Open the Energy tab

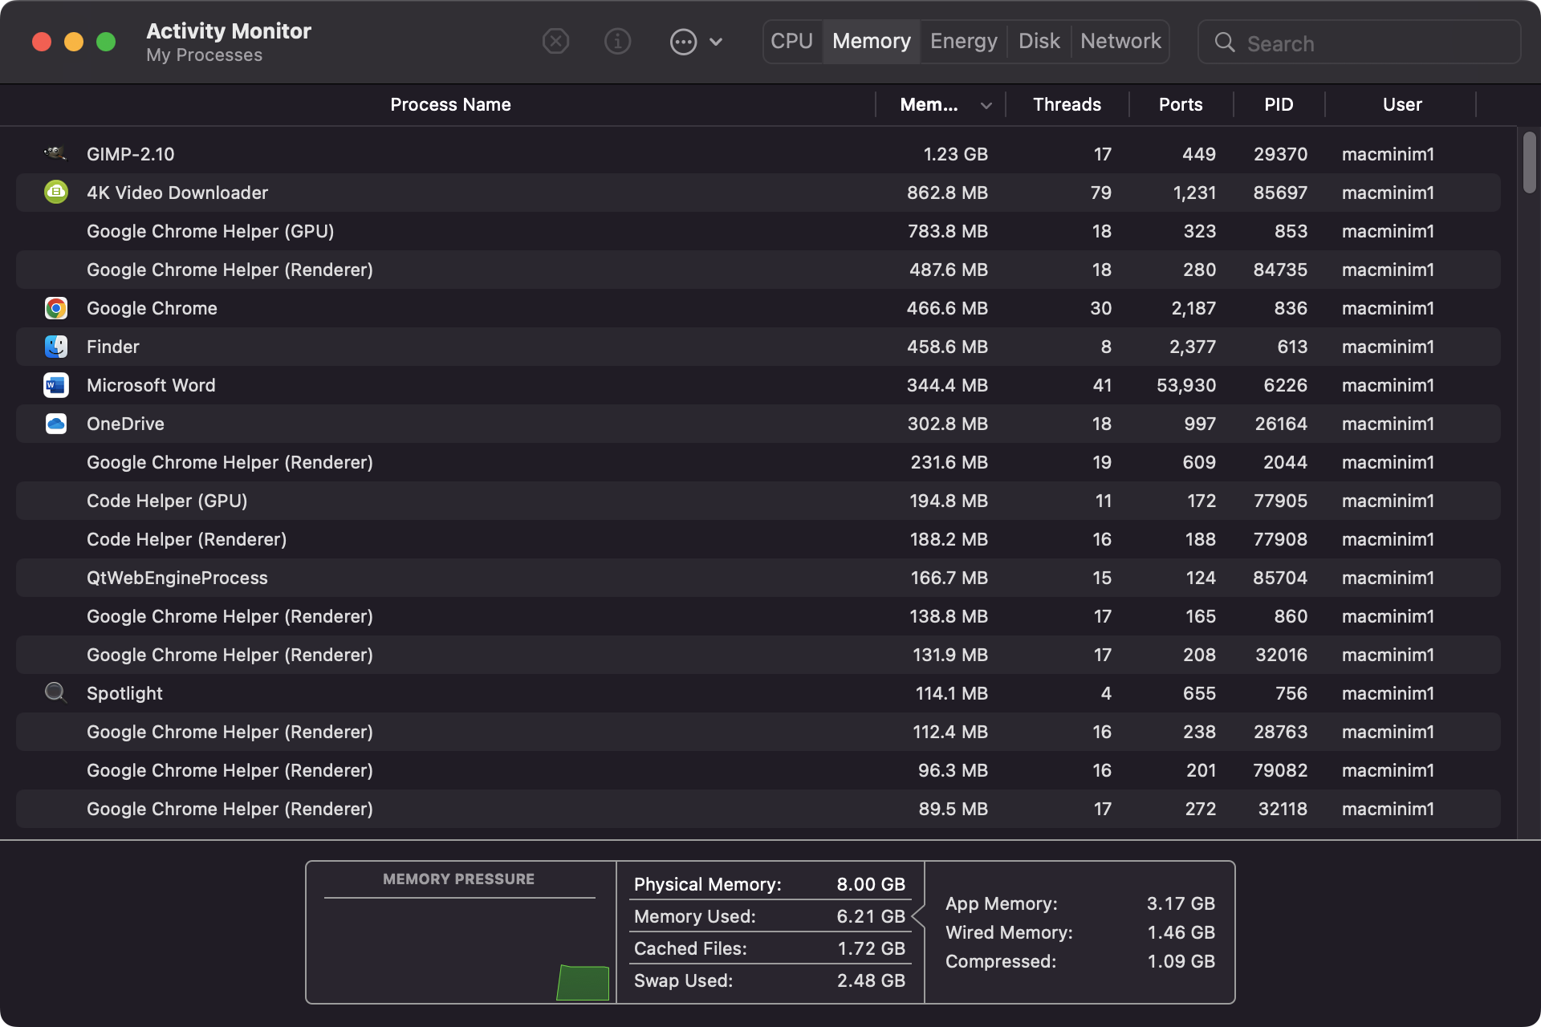(x=963, y=41)
